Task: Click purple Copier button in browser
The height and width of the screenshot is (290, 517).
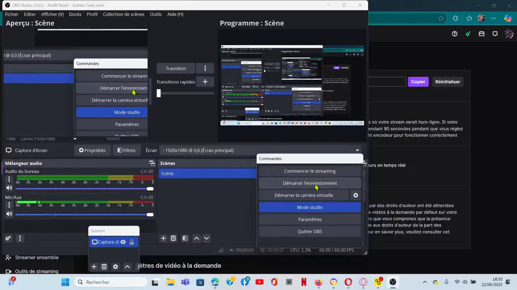Action: [418, 81]
